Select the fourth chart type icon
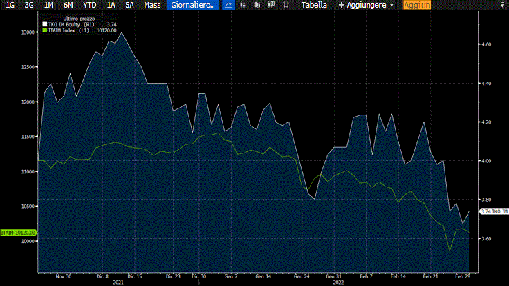The image size is (509, 286). pos(270,5)
